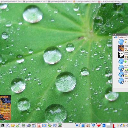The image size is (128, 128).
Task: Select the aka contact's away avatar
Action: click(121, 68)
